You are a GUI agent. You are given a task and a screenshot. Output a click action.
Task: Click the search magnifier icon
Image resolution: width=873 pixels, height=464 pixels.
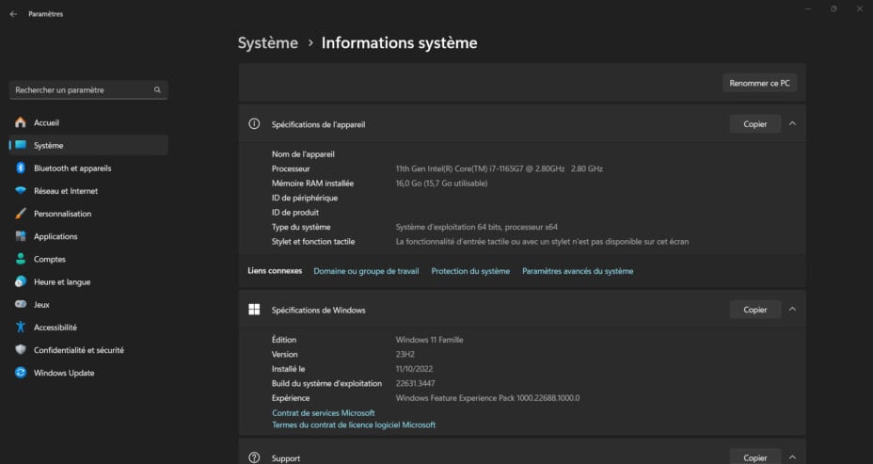click(157, 89)
